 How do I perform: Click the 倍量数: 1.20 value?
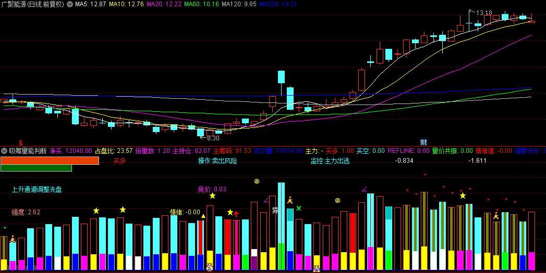[152, 151]
